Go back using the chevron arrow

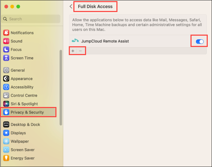point(71,6)
